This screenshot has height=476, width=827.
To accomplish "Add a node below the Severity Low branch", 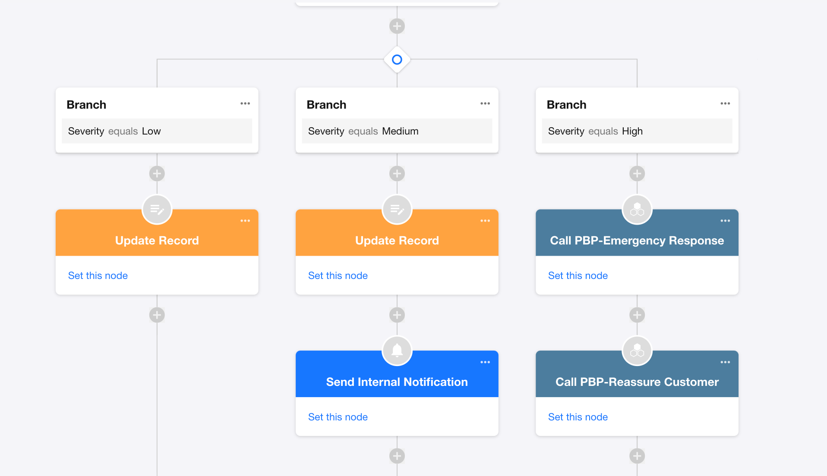I will pos(157,174).
